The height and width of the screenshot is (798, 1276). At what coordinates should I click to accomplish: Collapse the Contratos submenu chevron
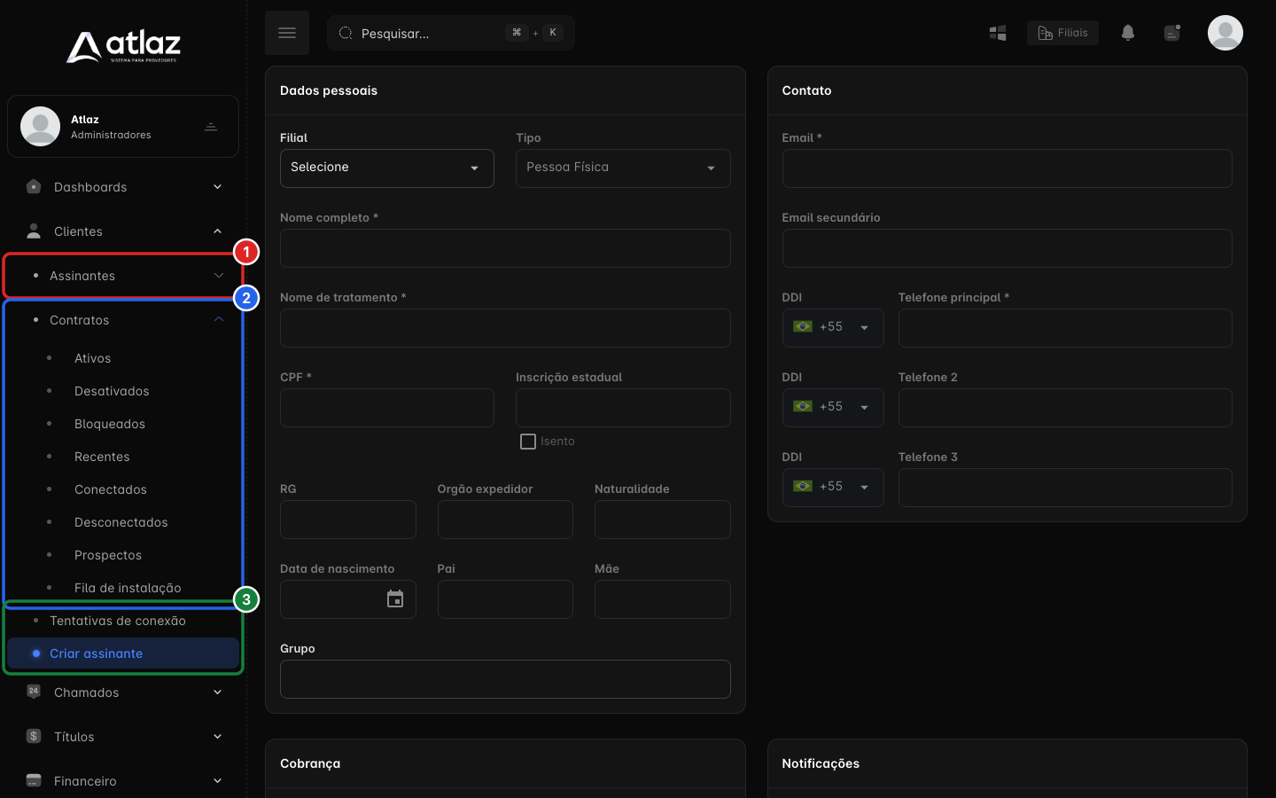click(219, 320)
